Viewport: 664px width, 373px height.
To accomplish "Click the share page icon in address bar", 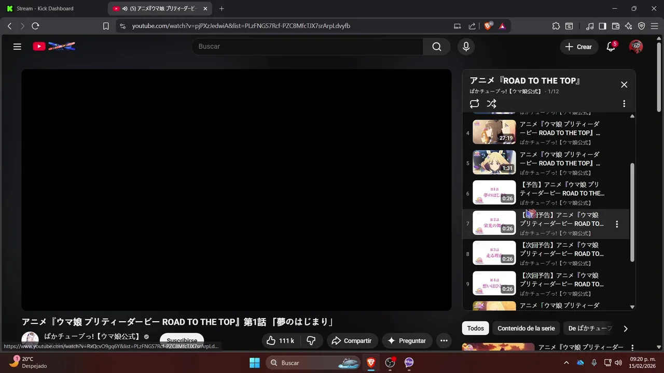I will (x=472, y=26).
